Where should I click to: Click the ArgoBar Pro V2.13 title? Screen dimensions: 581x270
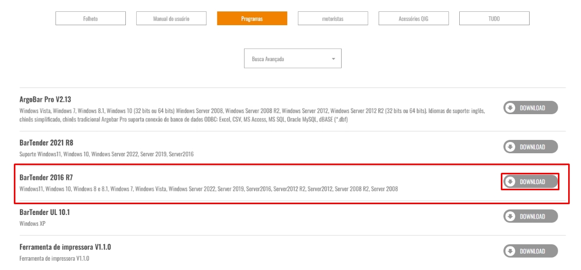click(45, 99)
